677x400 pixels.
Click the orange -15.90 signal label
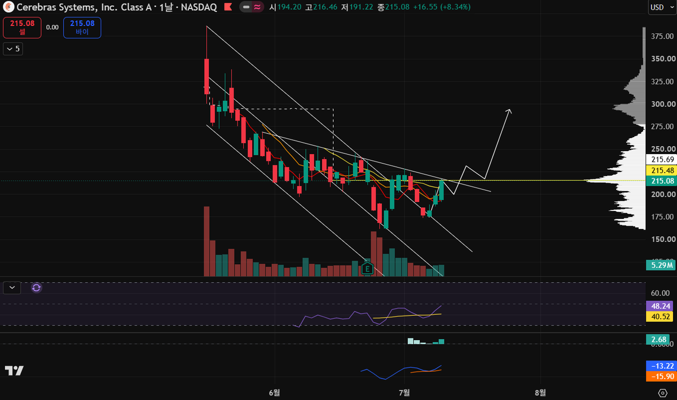click(660, 376)
